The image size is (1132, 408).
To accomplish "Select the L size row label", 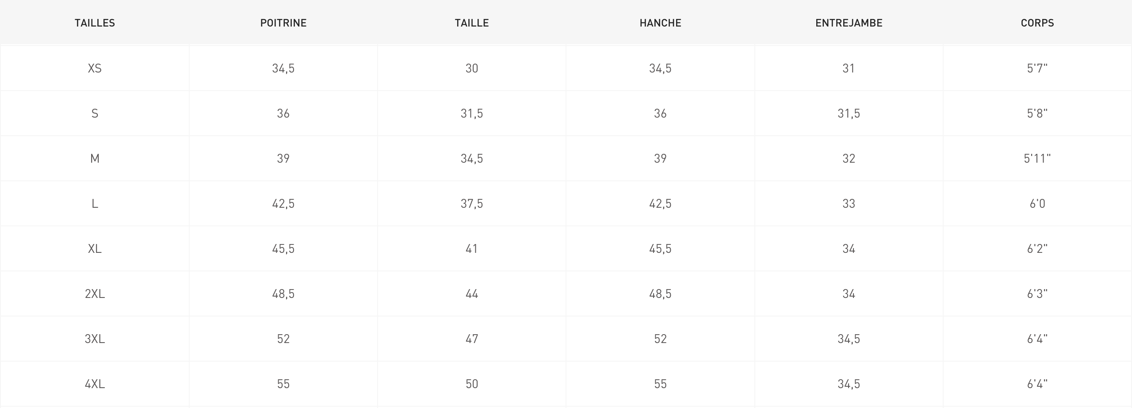I will point(95,203).
